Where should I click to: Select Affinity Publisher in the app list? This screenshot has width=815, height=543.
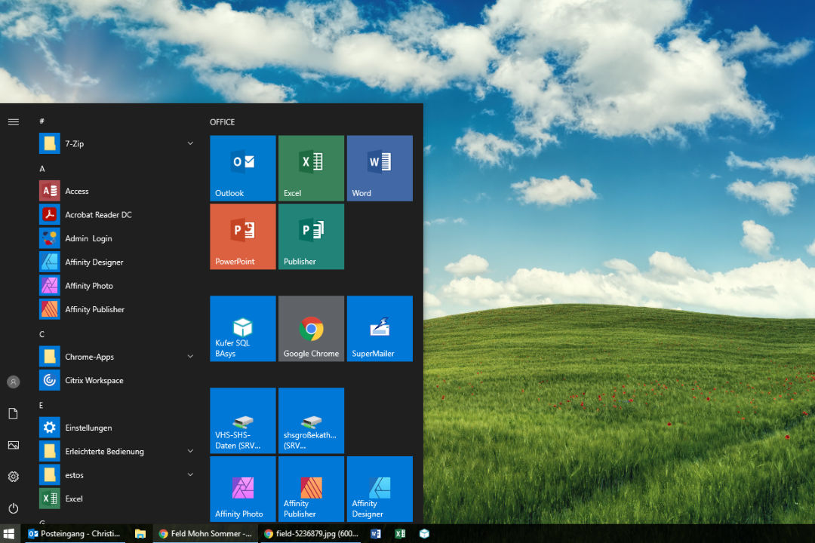tap(117, 309)
